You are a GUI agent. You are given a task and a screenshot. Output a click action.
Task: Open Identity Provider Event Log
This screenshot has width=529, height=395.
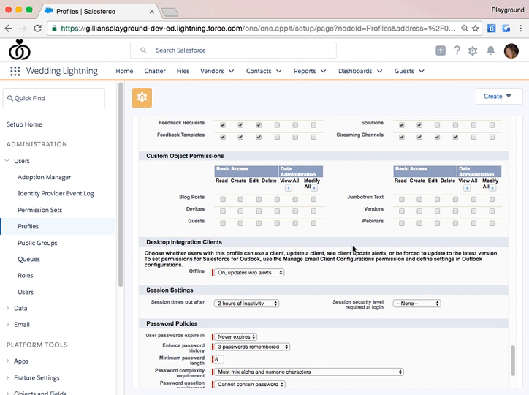[56, 193]
